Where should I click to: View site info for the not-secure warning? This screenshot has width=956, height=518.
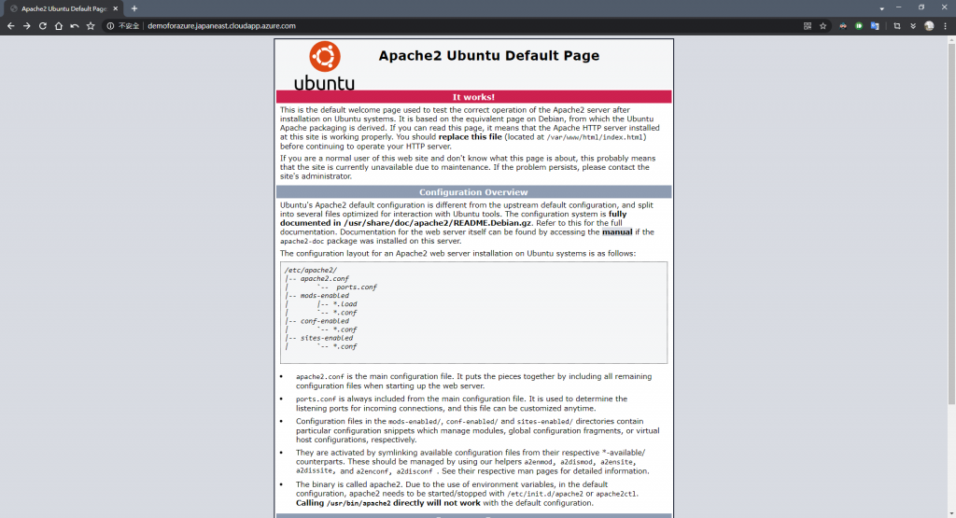(110, 26)
